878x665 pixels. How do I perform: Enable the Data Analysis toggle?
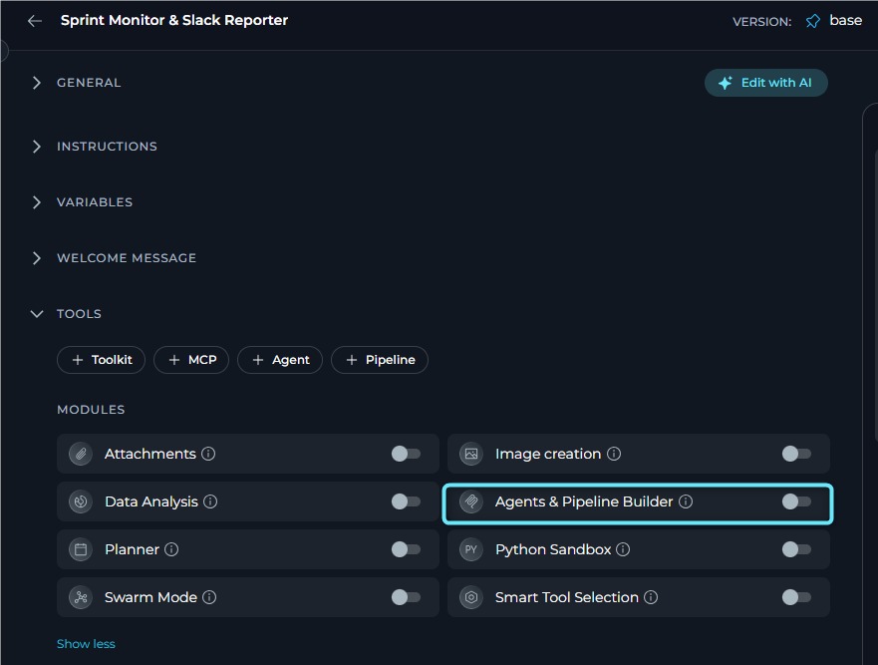click(406, 501)
